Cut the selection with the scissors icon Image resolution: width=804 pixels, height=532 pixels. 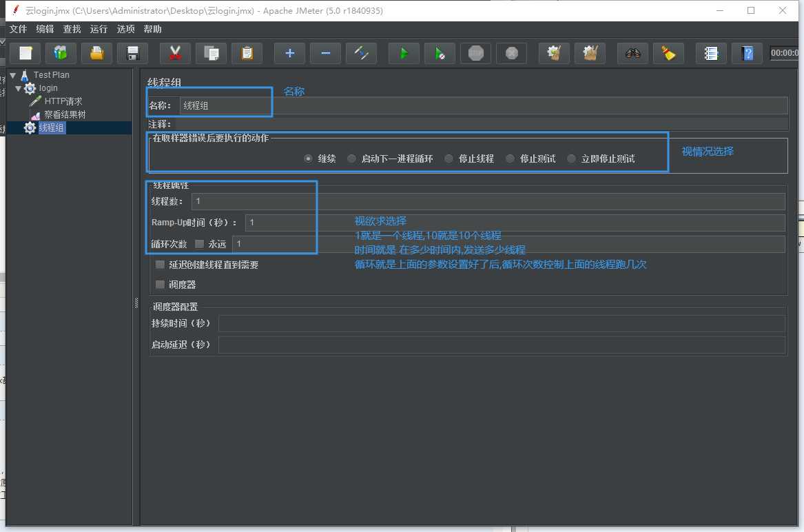[x=176, y=53]
